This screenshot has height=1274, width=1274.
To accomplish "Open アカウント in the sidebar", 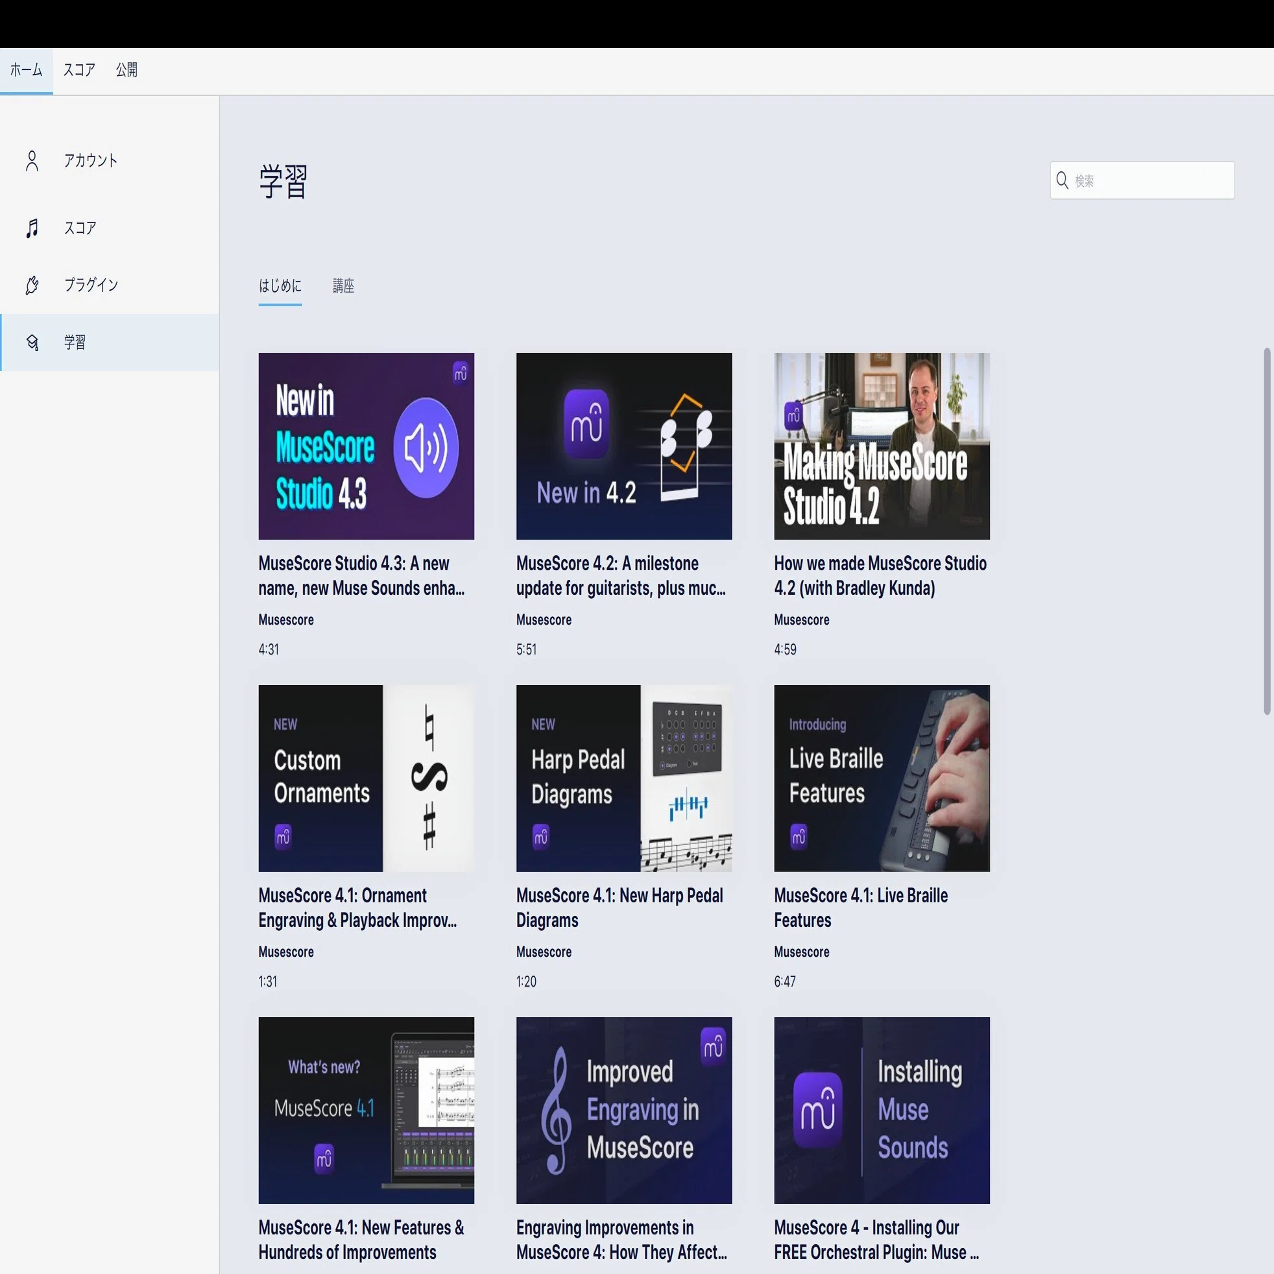I will tap(110, 161).
